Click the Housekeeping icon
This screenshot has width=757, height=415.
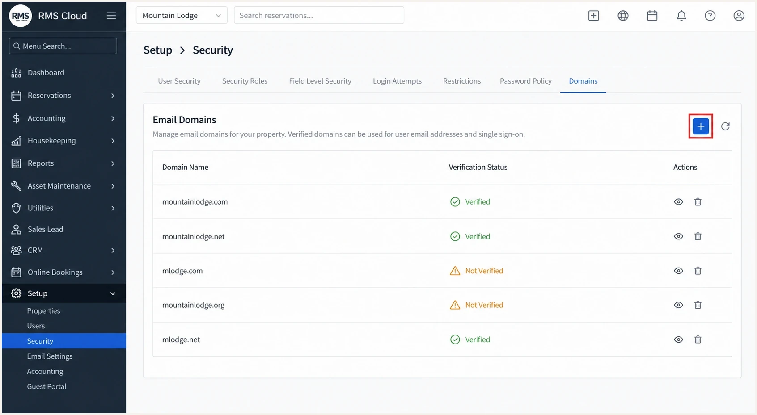pos(16,141)
